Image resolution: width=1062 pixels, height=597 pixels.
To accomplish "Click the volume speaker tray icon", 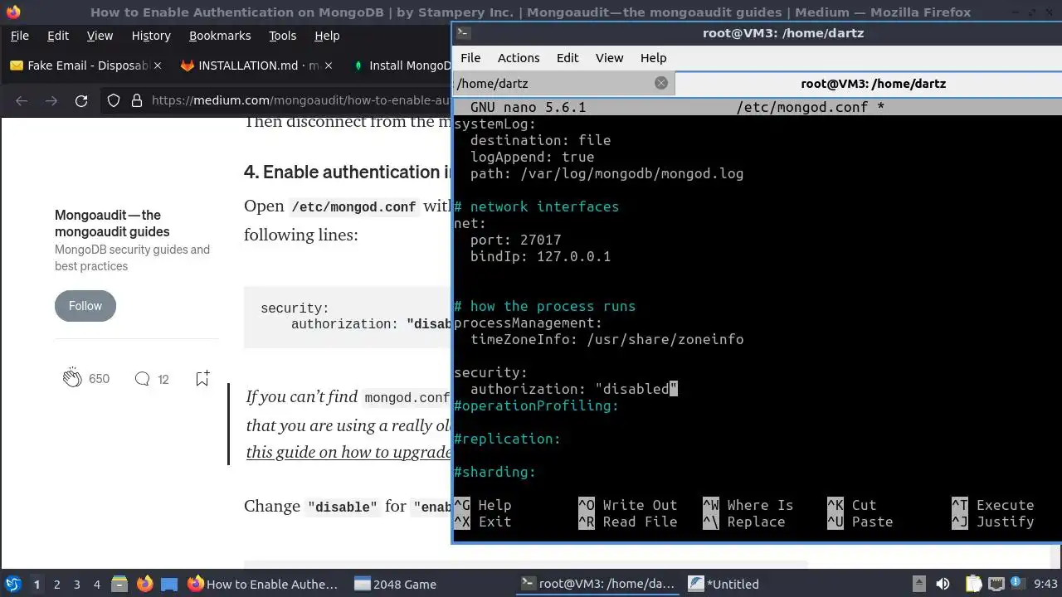I will coord(943,584).
